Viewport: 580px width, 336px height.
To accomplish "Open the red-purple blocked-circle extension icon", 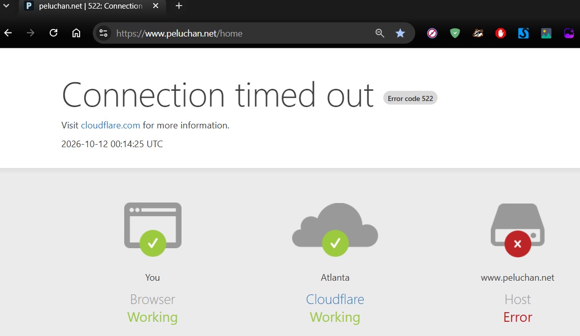I will point(432,33).
